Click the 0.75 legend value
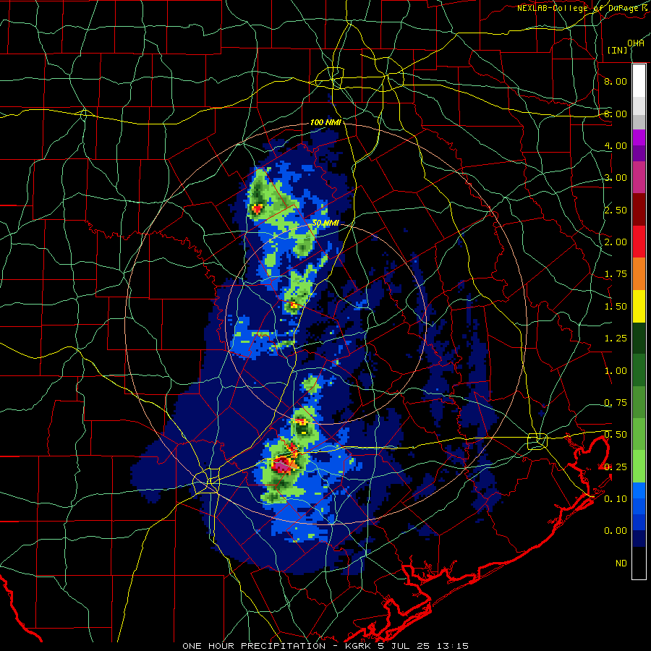Image resolution: width=651 pixels, height=651 pixels. pyautogui.click(x=616, y=403)
